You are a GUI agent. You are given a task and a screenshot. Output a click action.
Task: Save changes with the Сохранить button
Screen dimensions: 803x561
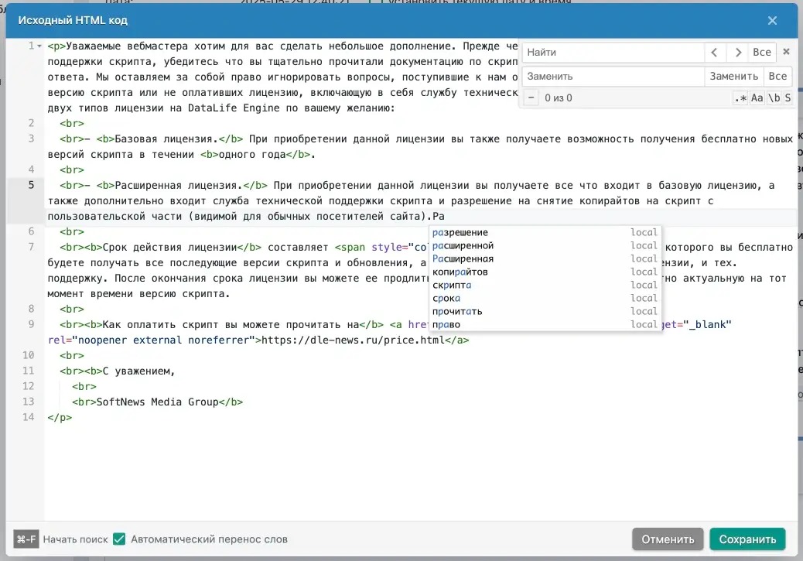747,539
